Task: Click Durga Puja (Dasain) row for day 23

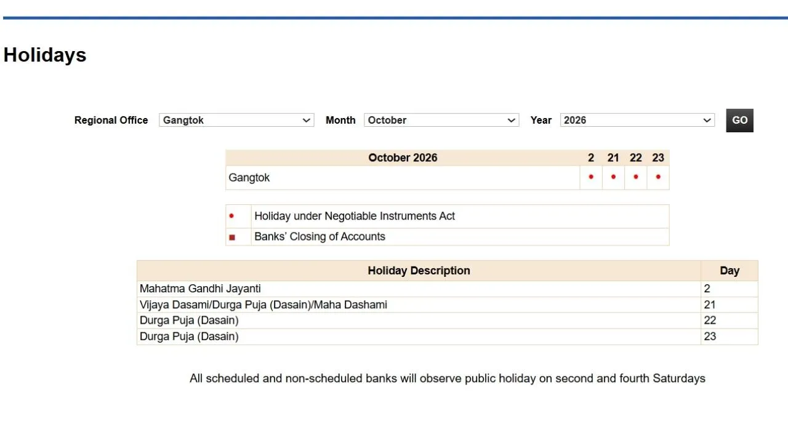Action: [448, 337]
